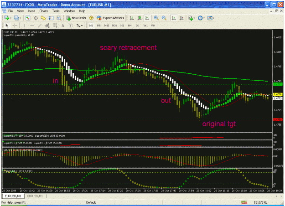
Task: Select the Vertical Line tool
Action: tap(24, 26)
